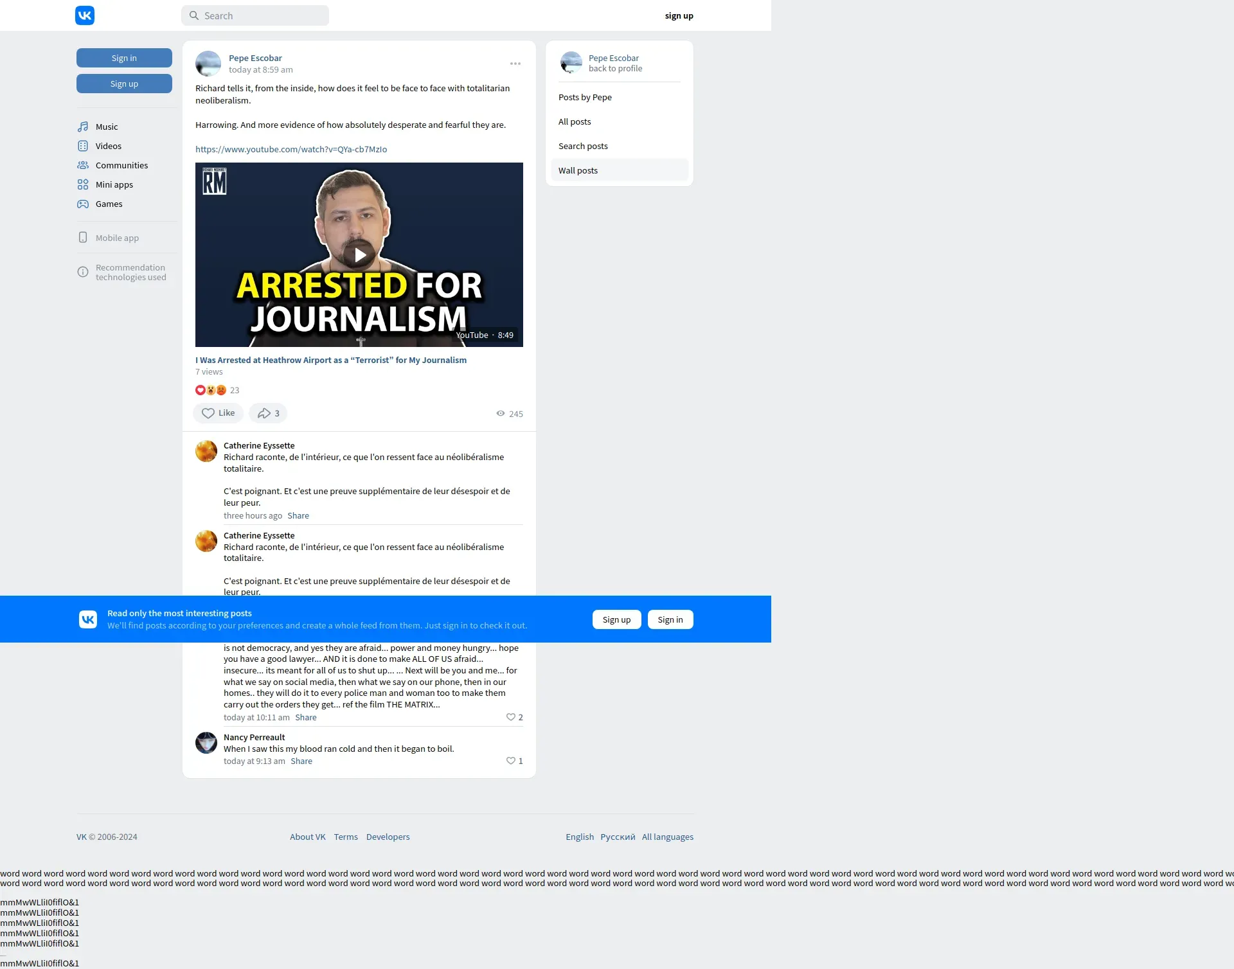Play the Arrested for Journalism video
Viewport: 1234px width, 969px height.
point(359,255)
